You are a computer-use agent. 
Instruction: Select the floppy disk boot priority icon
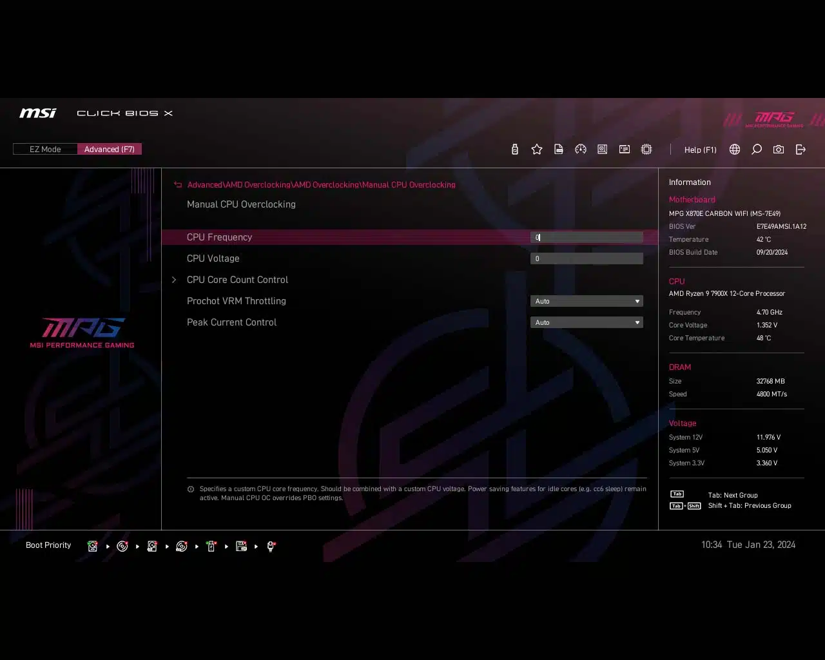click(241, 547)
